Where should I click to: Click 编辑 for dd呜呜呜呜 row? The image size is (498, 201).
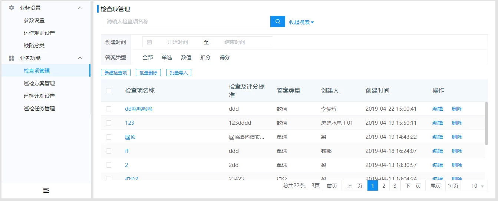point(438,109)
